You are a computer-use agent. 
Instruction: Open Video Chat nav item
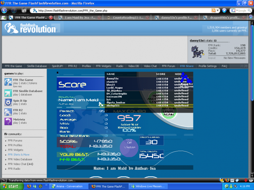coord(150,66)
